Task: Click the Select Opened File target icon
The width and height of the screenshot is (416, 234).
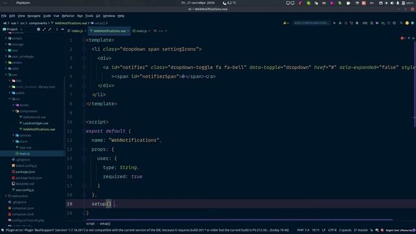Action: 38,29
